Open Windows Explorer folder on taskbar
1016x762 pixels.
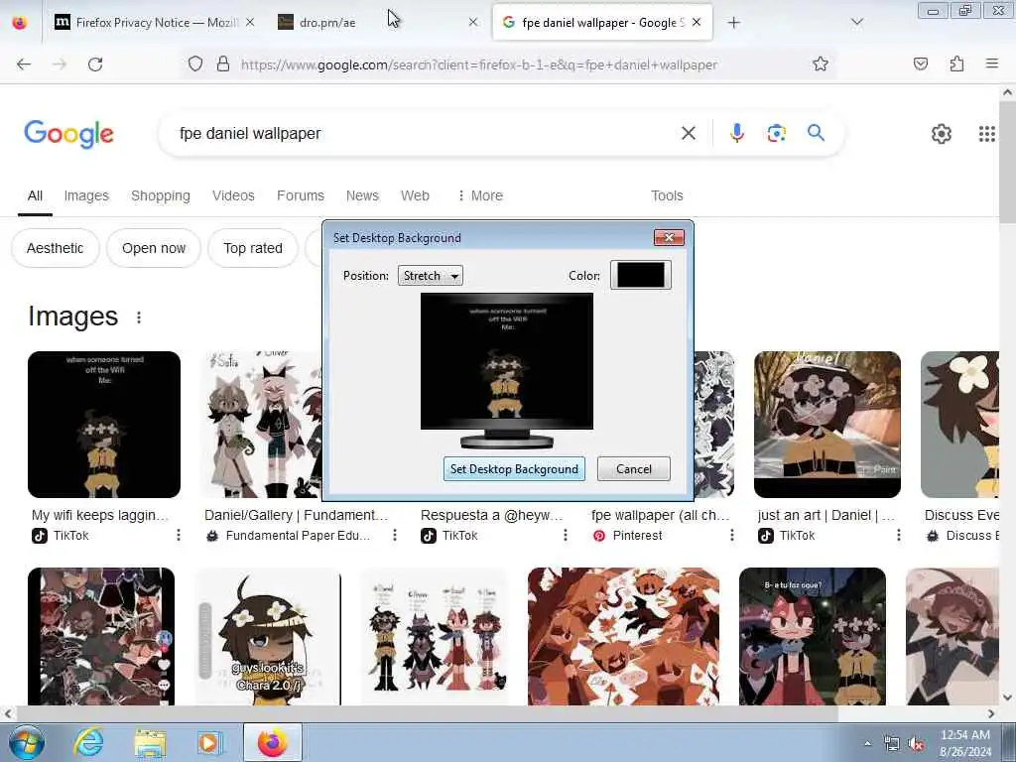click(151, 742)
